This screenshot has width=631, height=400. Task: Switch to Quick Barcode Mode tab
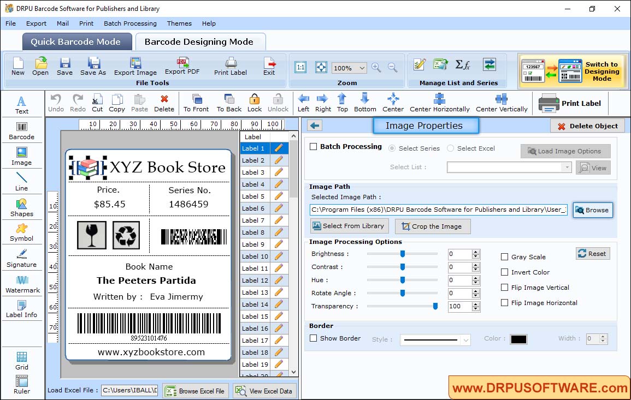pos(76,42)
